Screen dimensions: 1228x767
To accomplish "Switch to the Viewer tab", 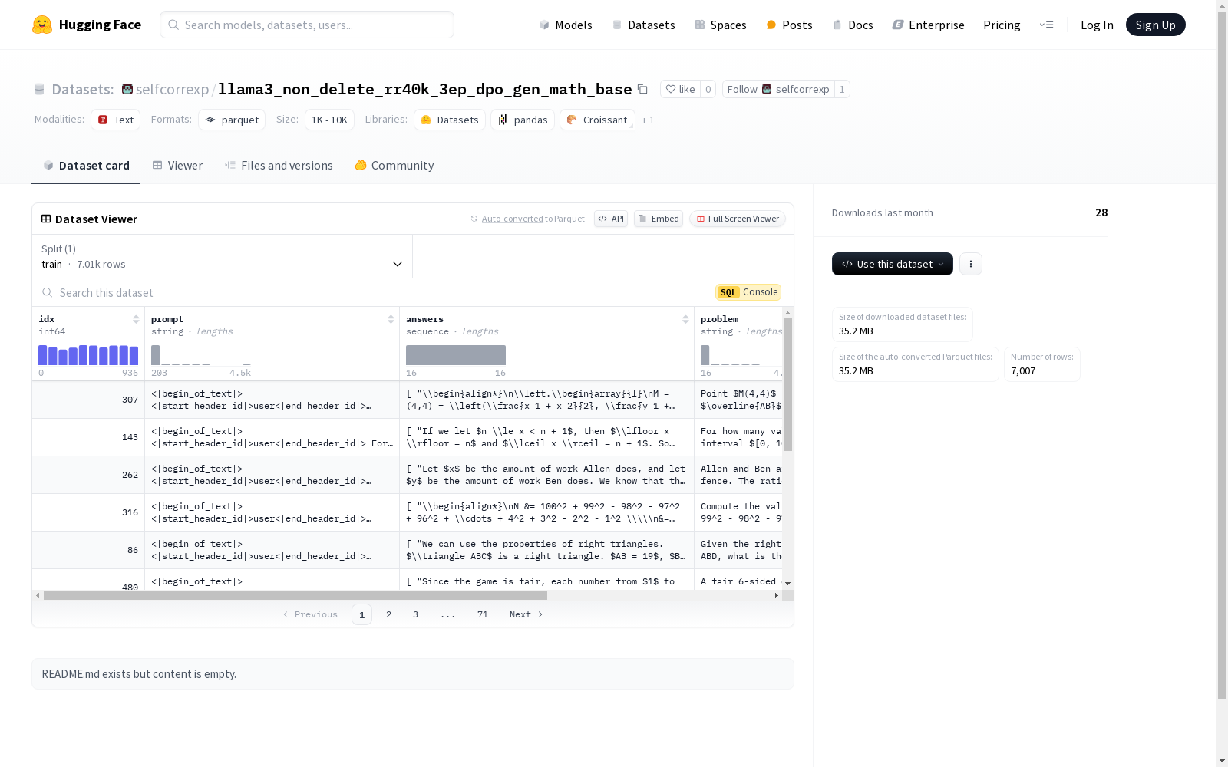I will click(x=177, y=166).
